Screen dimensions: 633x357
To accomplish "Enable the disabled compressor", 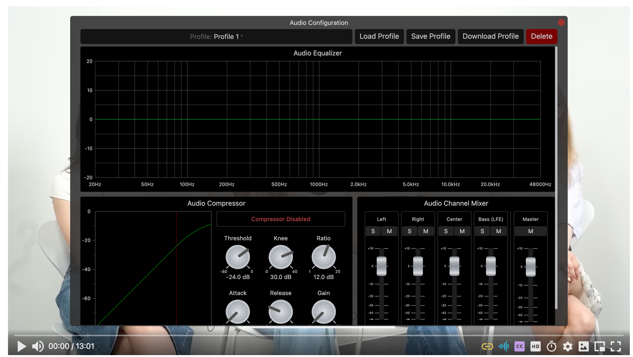I will (280, 219).
